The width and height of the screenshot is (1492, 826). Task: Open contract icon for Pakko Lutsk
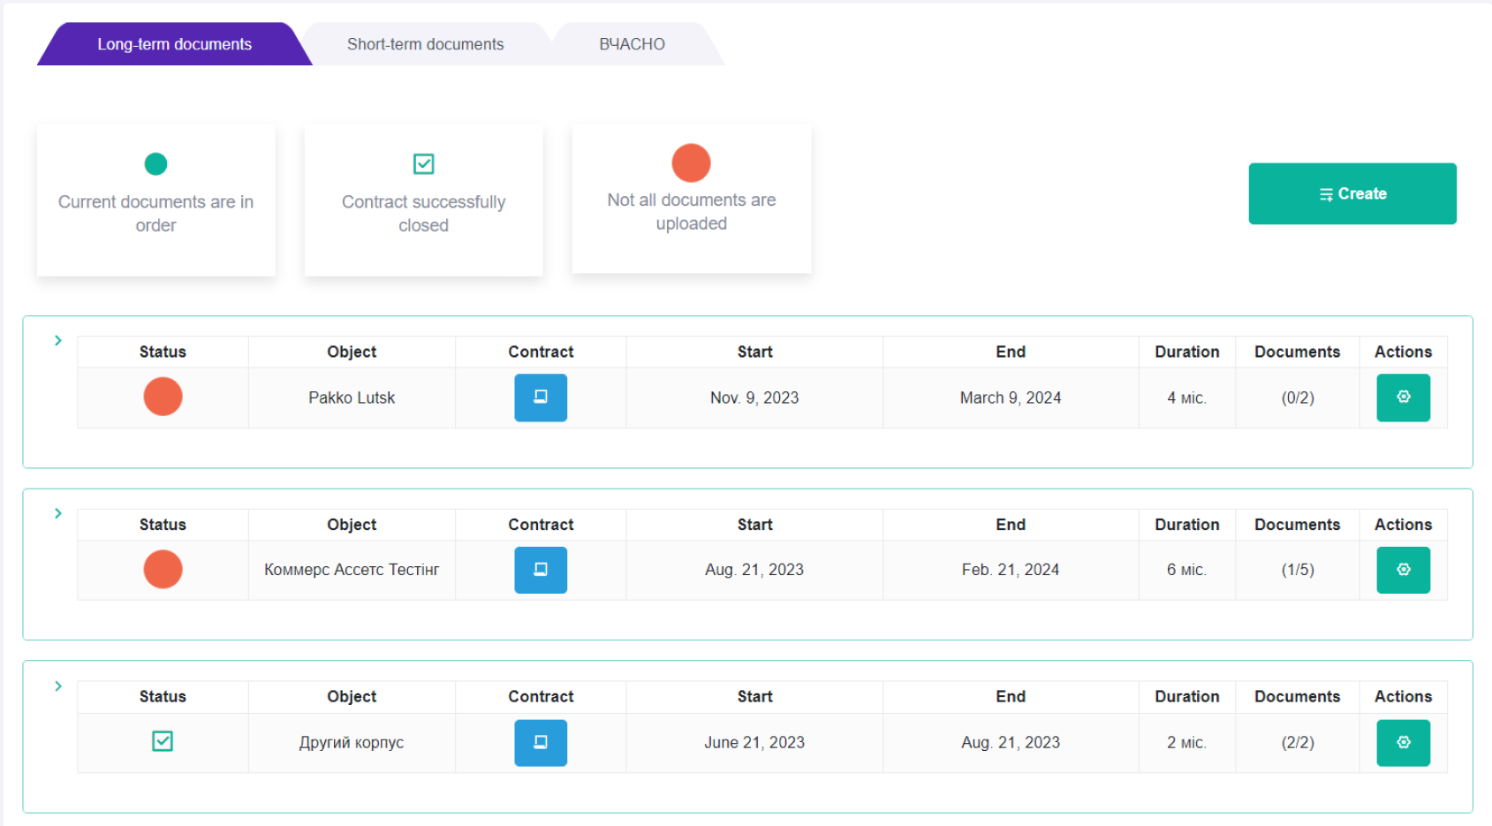tap(541, 398)
